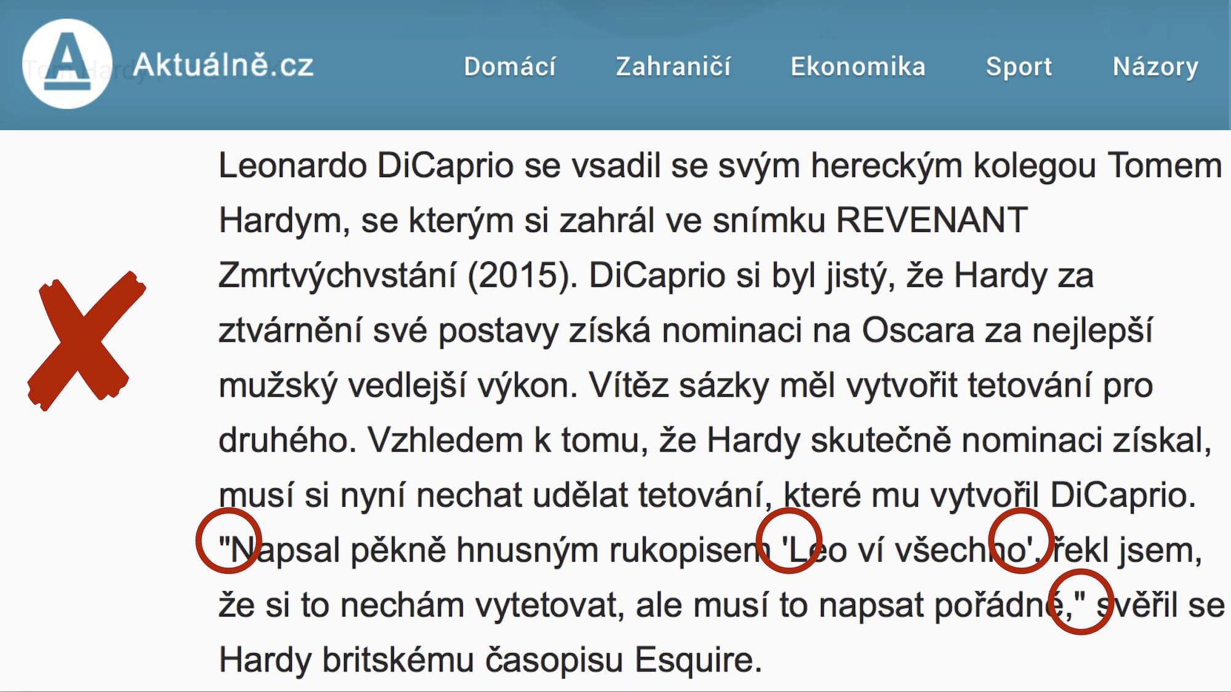
Task: Click the red circle after "všechno"
Action: [1021, 541]
